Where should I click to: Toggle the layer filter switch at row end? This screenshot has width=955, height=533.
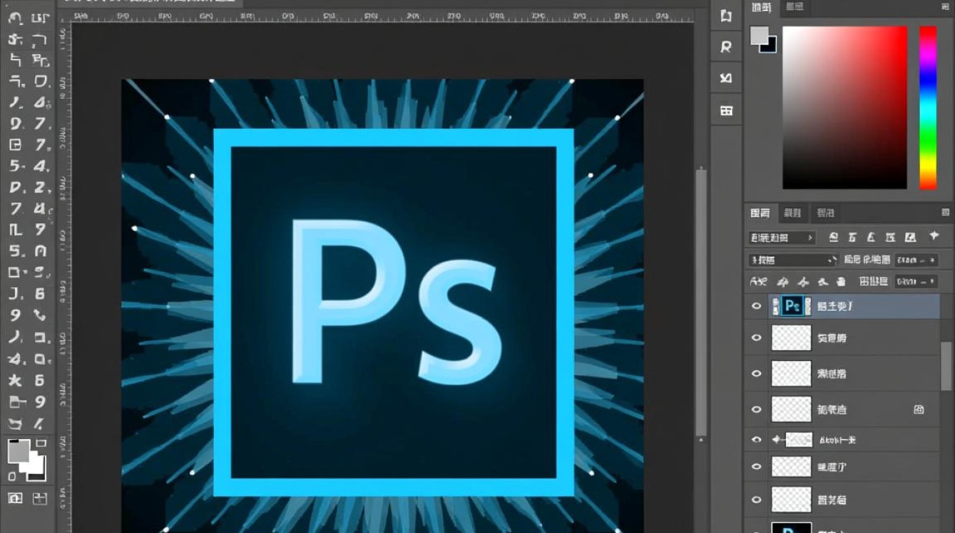pos(934,237)
